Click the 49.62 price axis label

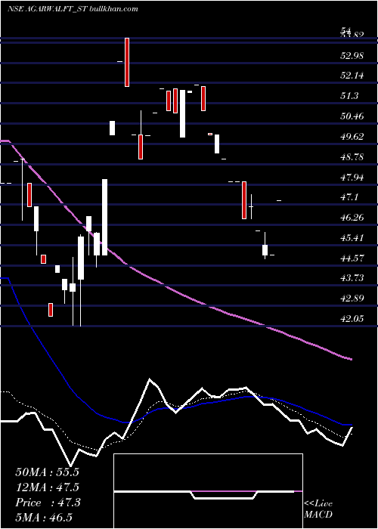(x=352, y=137)
